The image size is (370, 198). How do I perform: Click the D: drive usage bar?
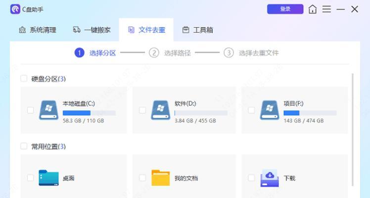point(201,113)
